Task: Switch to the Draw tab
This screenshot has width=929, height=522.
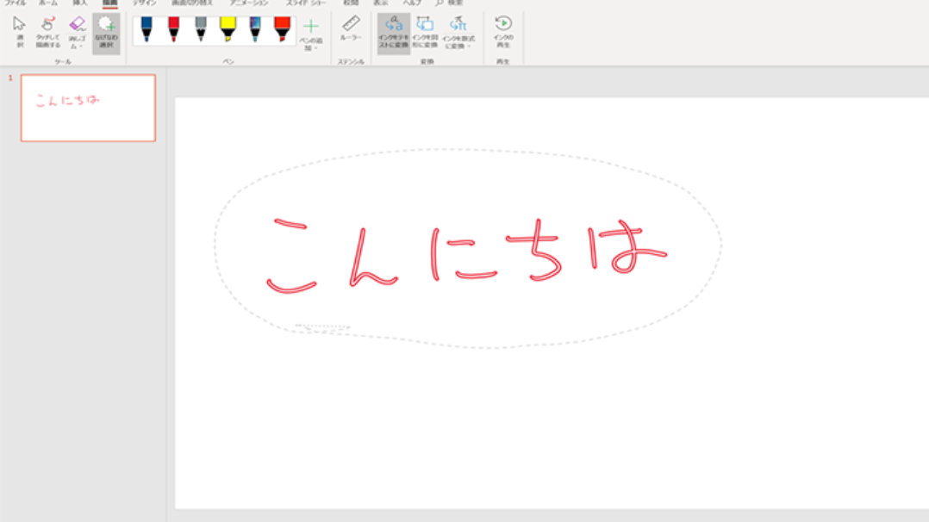Action: 110,3
